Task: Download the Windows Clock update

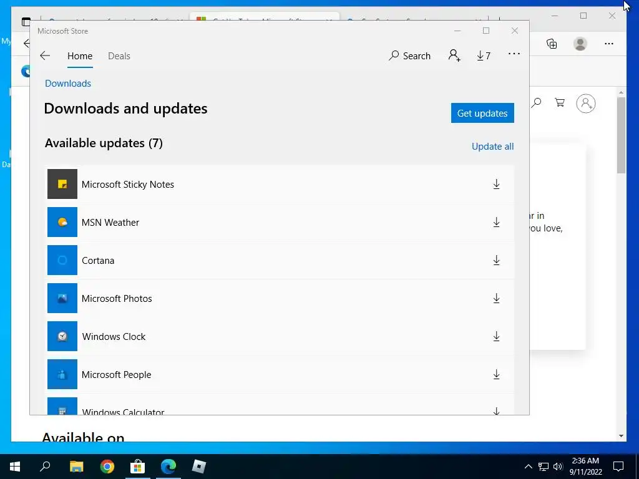Action: [x=496, y=336]
